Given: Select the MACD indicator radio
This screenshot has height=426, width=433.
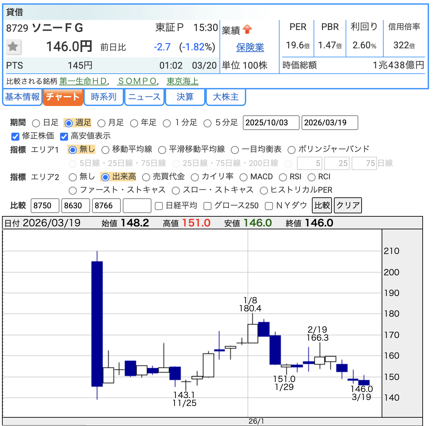Looking at the screenshot, I should (244, 177).
